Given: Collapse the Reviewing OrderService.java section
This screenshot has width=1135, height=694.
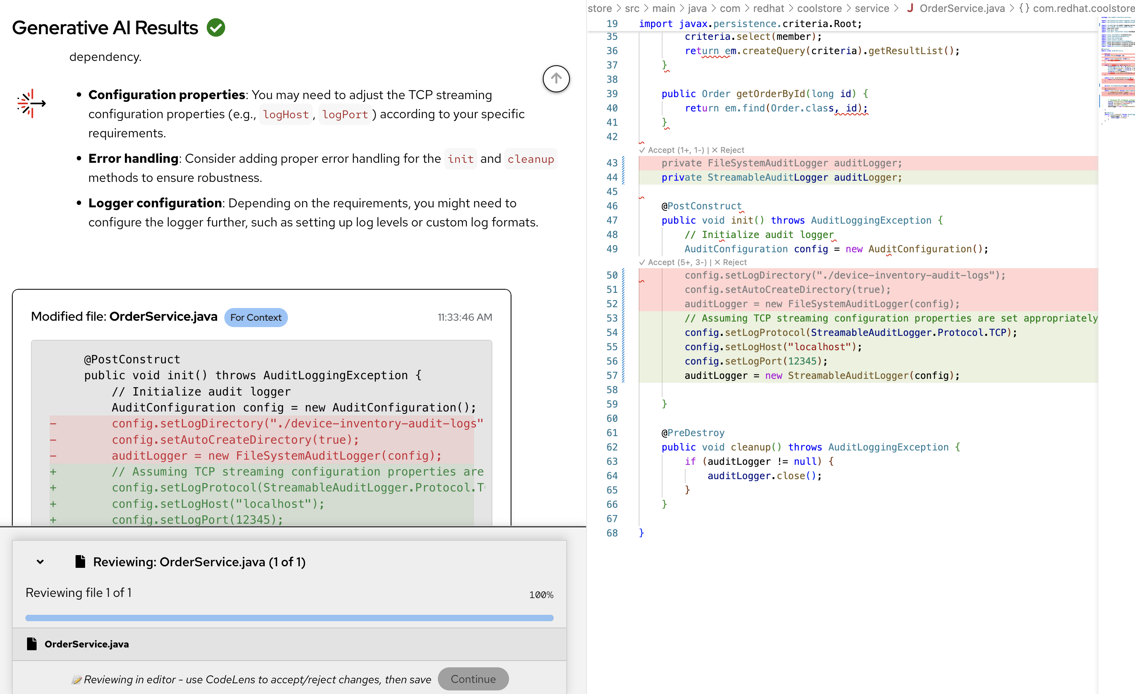Looking at the screenshot, I should [x=40, y=562].
